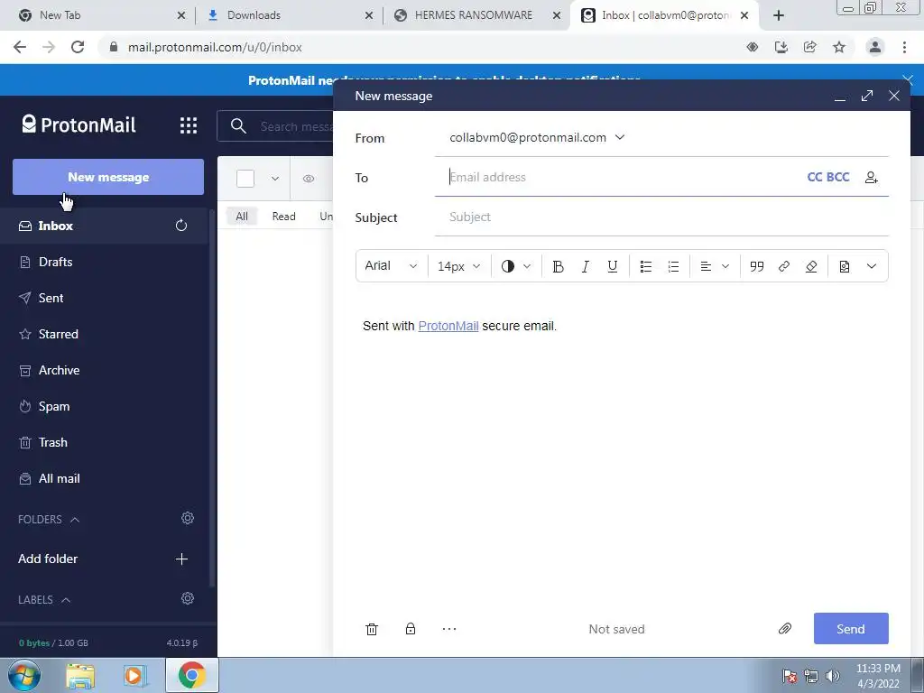The height and width of the screenshot is (693, 924).
Task: Bookmark this page with the star
Action: tap(839, 47)
